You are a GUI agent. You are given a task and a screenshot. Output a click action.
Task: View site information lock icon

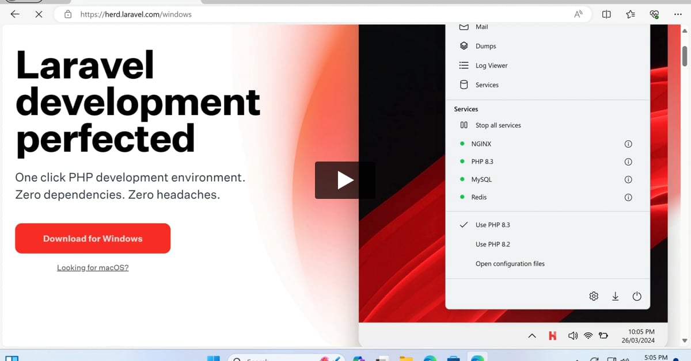[68, 14]
